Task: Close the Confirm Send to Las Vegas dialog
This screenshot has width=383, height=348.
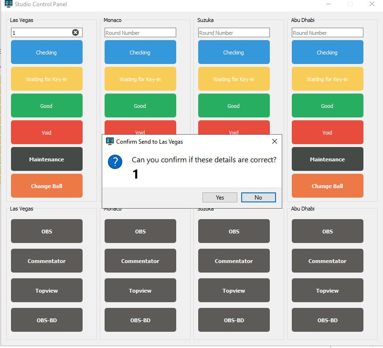Action: point(275,141)
